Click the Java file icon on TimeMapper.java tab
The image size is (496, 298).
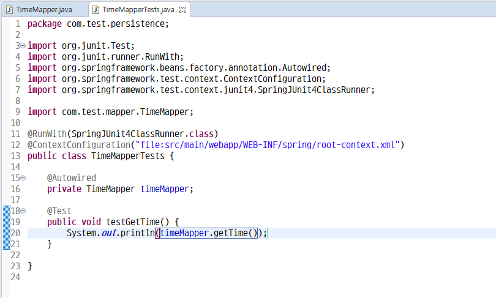[9, 10]
